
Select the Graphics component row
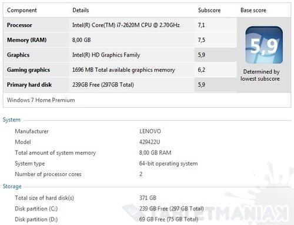point(120,55)
